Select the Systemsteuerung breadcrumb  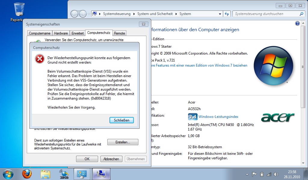[117, 14]
